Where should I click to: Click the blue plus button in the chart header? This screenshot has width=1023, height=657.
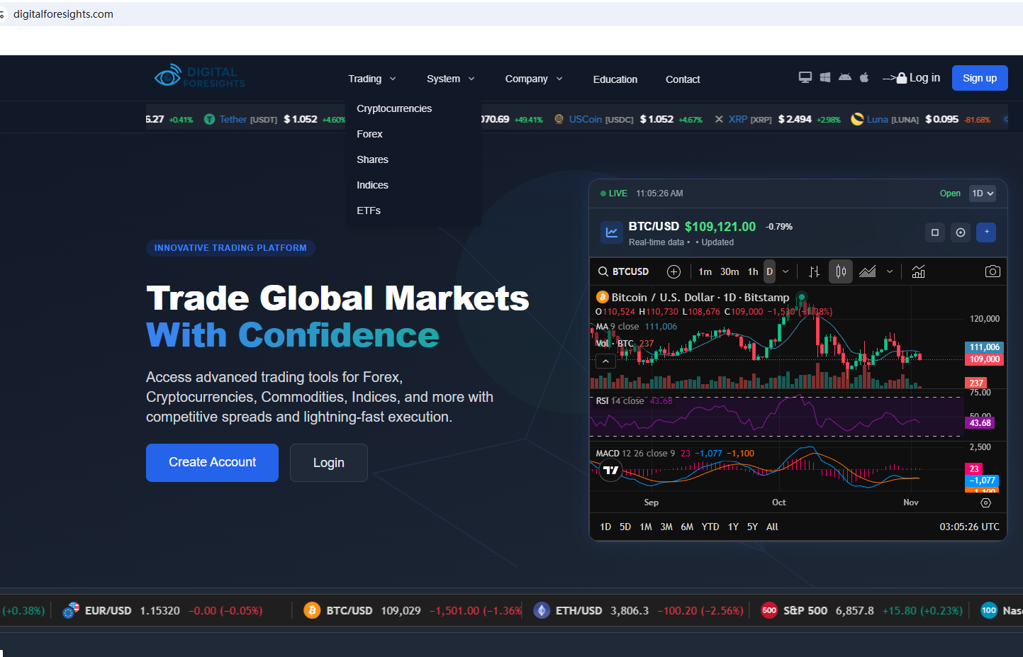click(x=986, y=232)
